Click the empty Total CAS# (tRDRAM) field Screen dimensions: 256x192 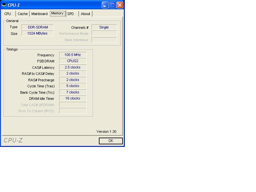pyautogui.click(x=73, y=105)
